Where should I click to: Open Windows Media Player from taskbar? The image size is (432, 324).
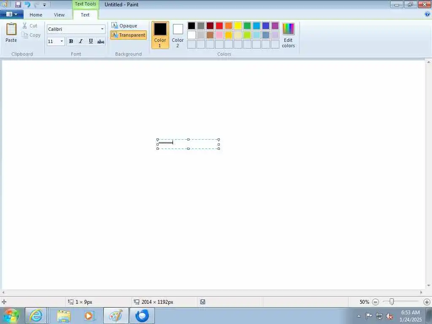pyautogui.click(x=89, y=316)
